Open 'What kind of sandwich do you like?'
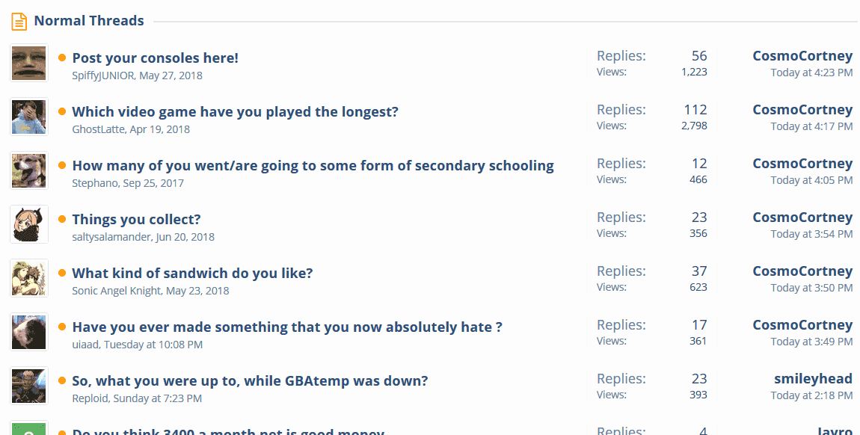 [x=192, y=273]
